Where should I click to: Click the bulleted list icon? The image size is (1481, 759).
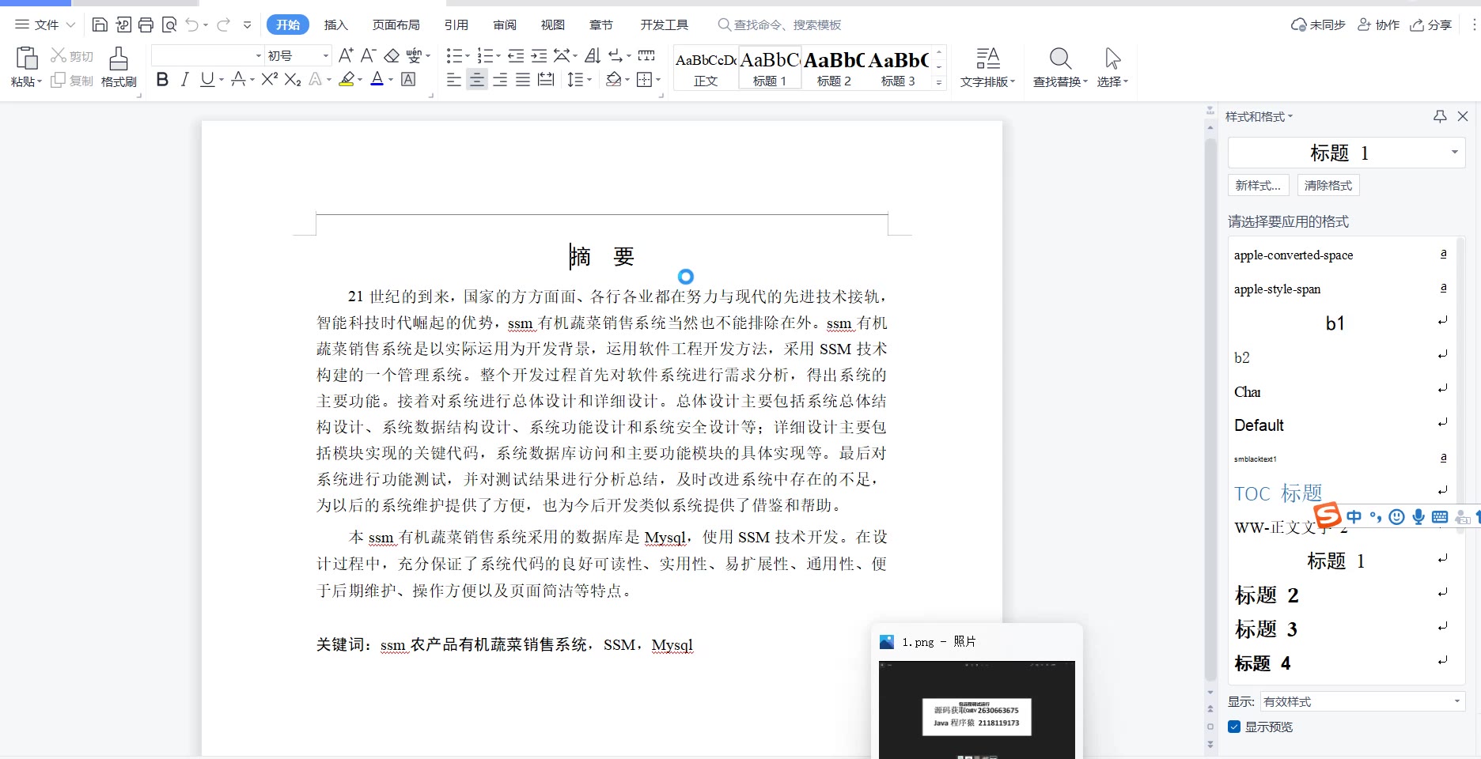pos(454,55)
